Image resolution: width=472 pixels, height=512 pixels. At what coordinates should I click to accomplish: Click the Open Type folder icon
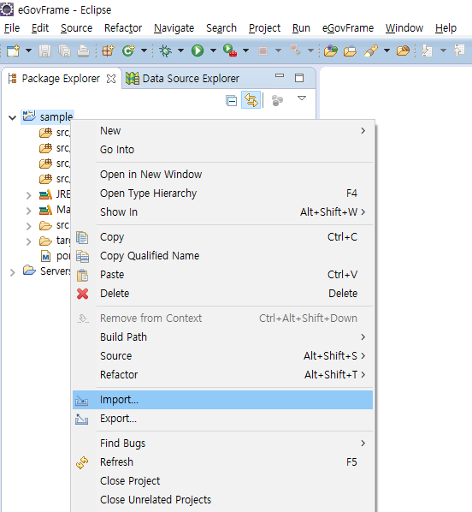click(330, 51)
